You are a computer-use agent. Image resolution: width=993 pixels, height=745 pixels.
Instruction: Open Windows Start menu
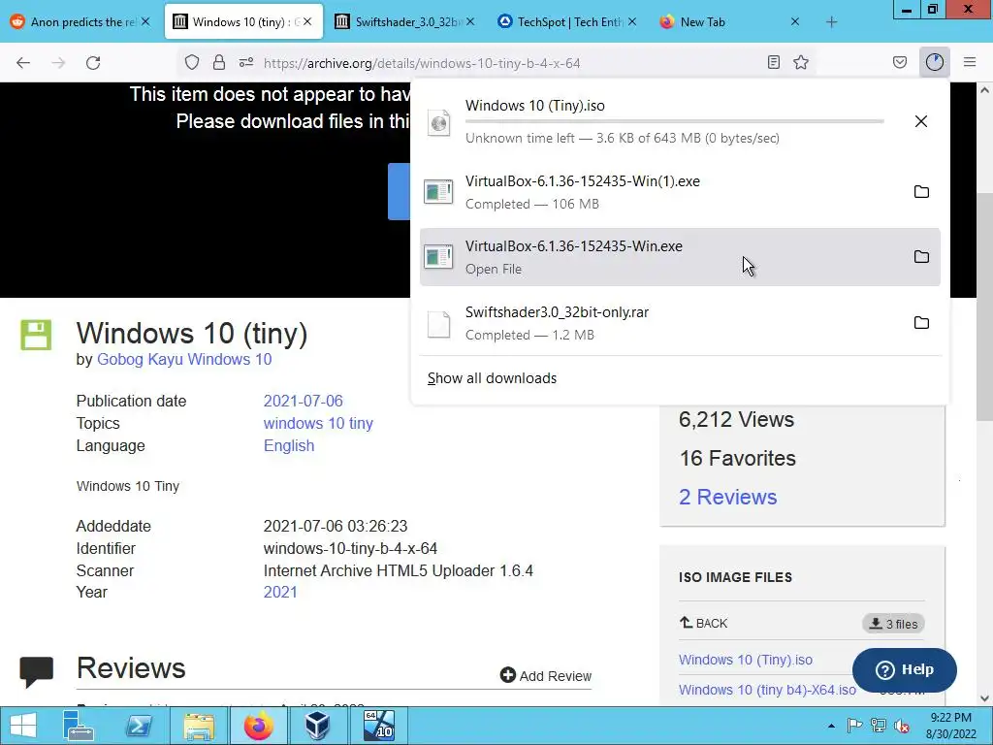click(x=23, y=726)
